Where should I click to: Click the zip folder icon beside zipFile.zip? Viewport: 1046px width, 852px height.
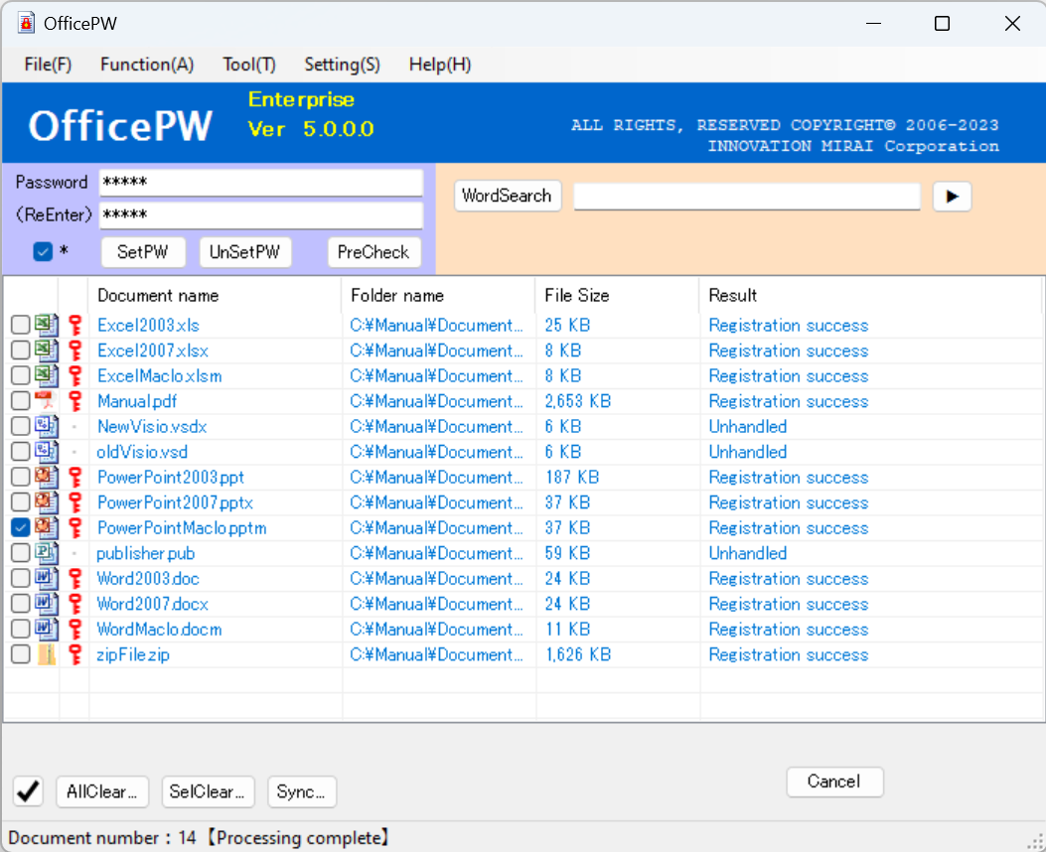[46, 654]
